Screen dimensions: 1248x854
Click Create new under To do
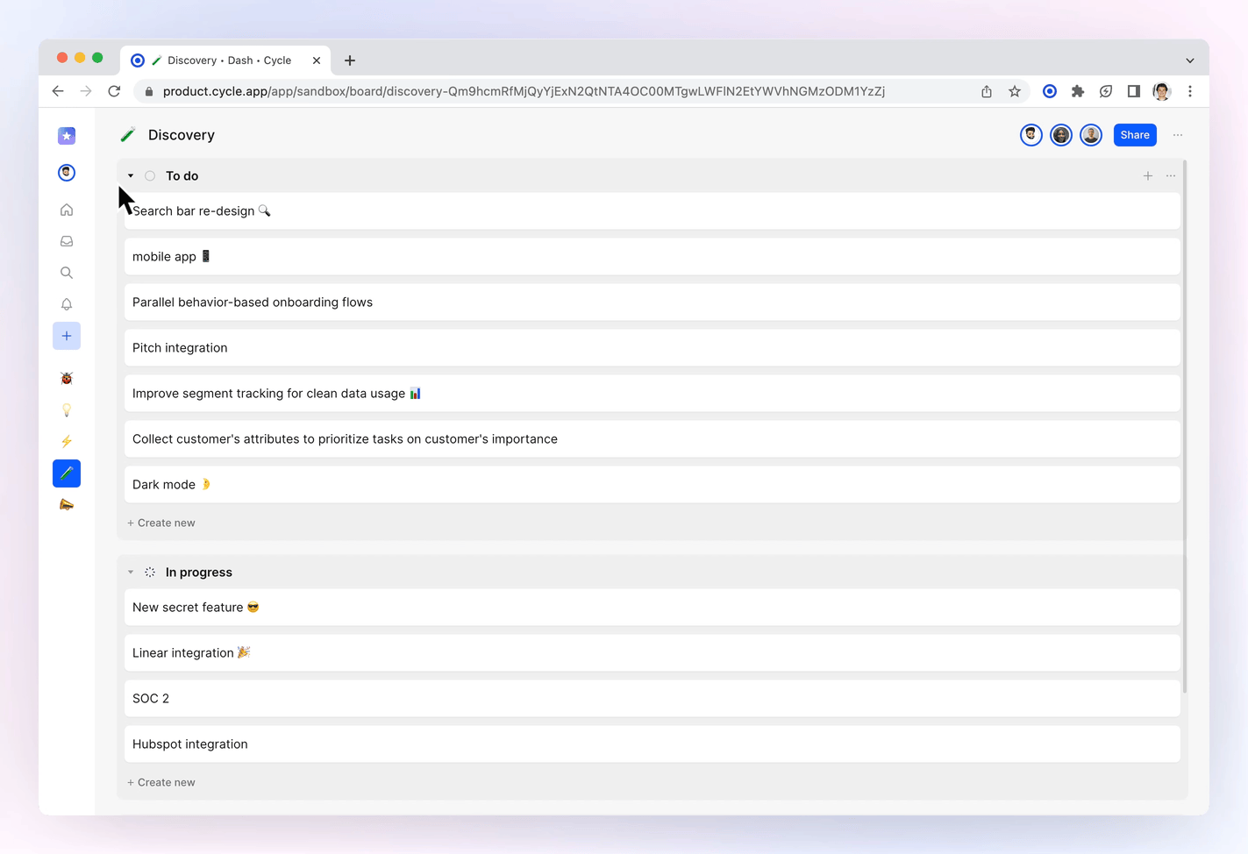tap(161, 523)
